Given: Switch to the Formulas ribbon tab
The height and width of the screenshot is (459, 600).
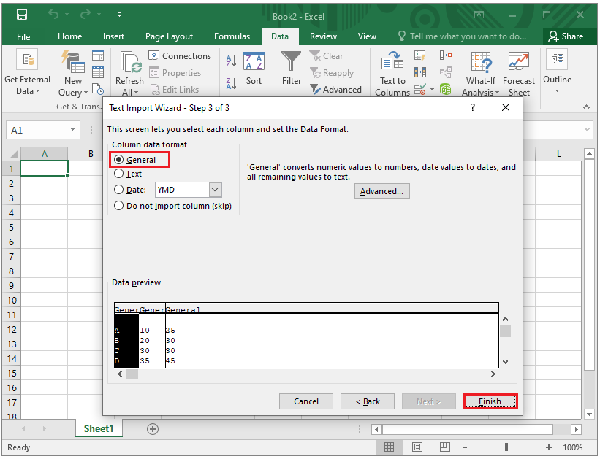Looking at the screenshot, I should click(x=232, y=36).
